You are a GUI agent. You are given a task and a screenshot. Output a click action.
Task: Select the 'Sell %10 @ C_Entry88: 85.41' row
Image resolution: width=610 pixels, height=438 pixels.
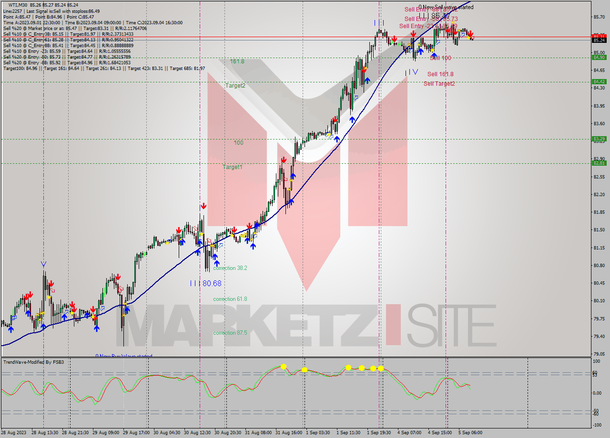pyautogui.click(x=68, y=45)
